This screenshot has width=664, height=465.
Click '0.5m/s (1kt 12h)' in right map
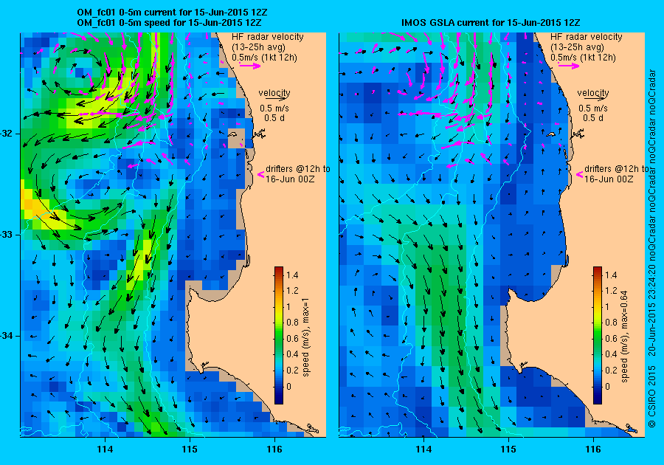[583, 58]
